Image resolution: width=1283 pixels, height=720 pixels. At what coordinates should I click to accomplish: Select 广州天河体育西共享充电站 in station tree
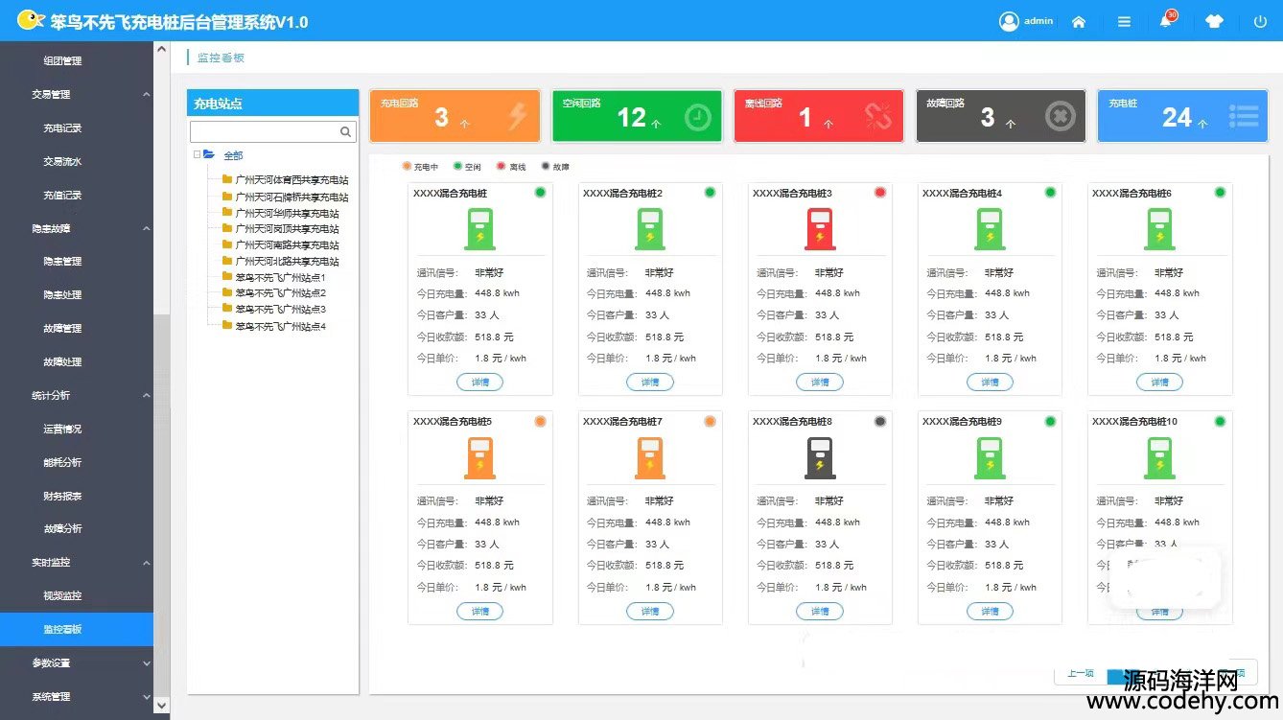[292, 180]
